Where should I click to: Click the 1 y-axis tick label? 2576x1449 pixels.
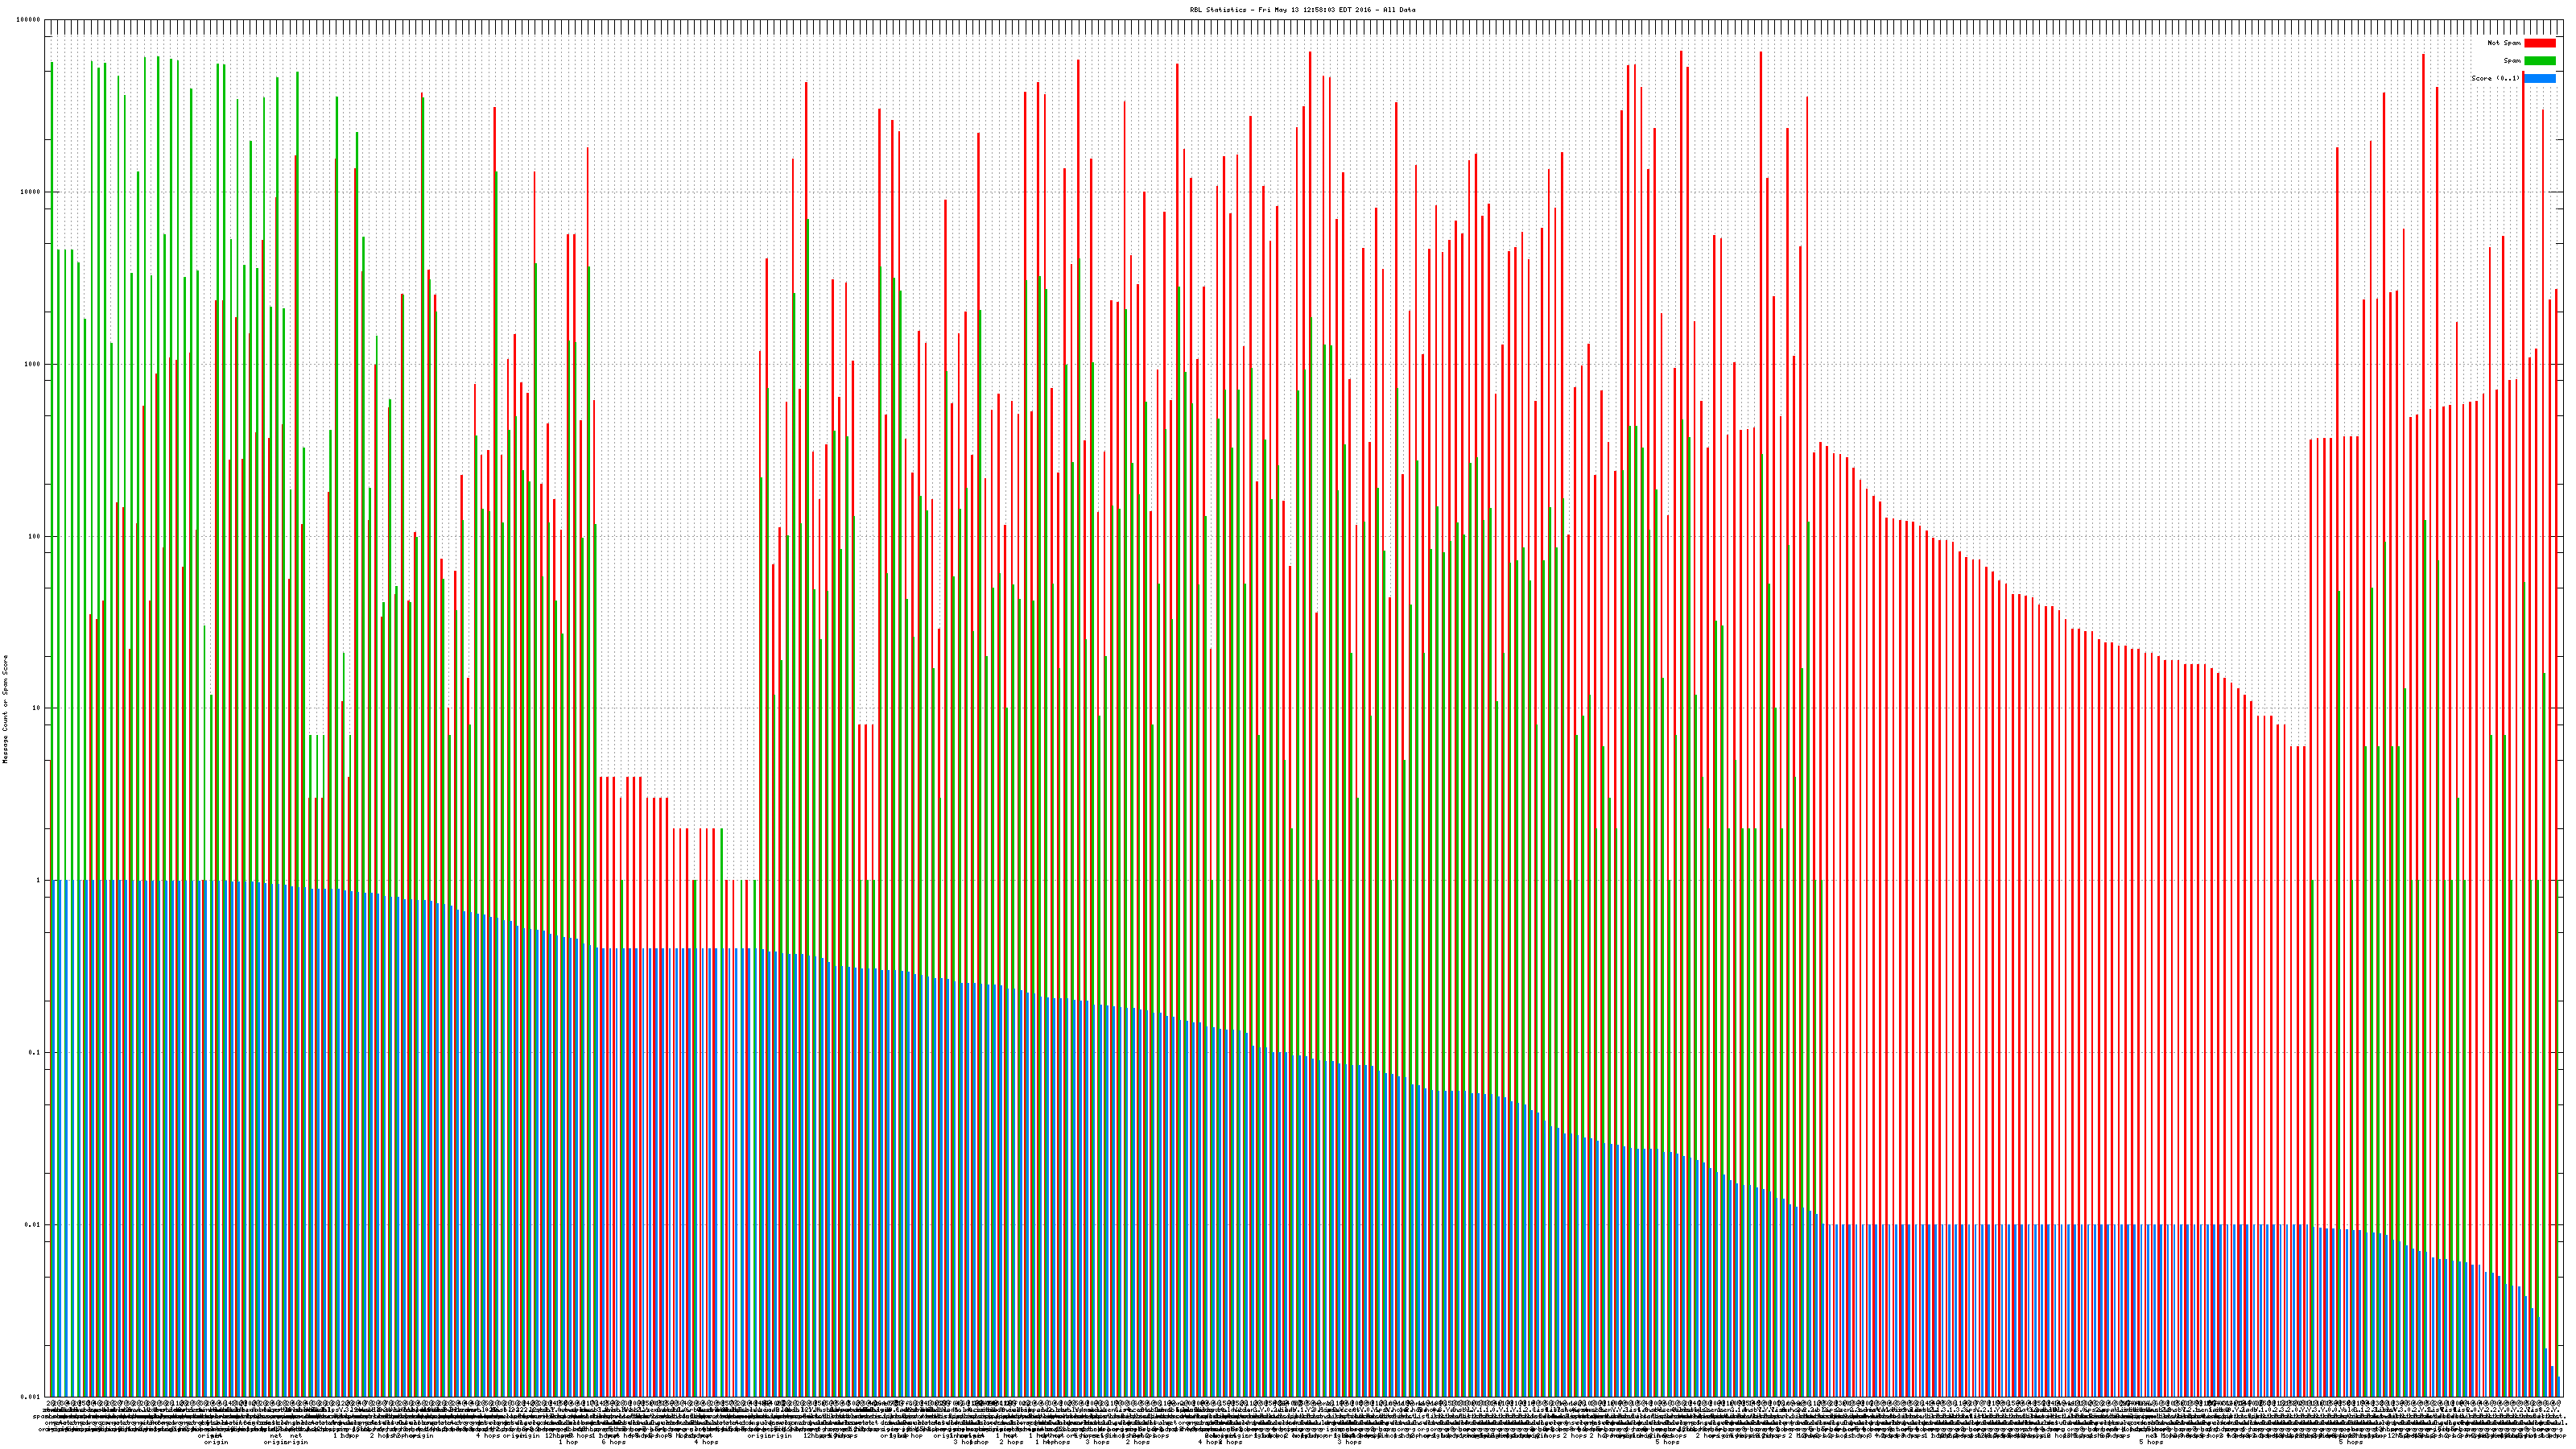point(39,880)
